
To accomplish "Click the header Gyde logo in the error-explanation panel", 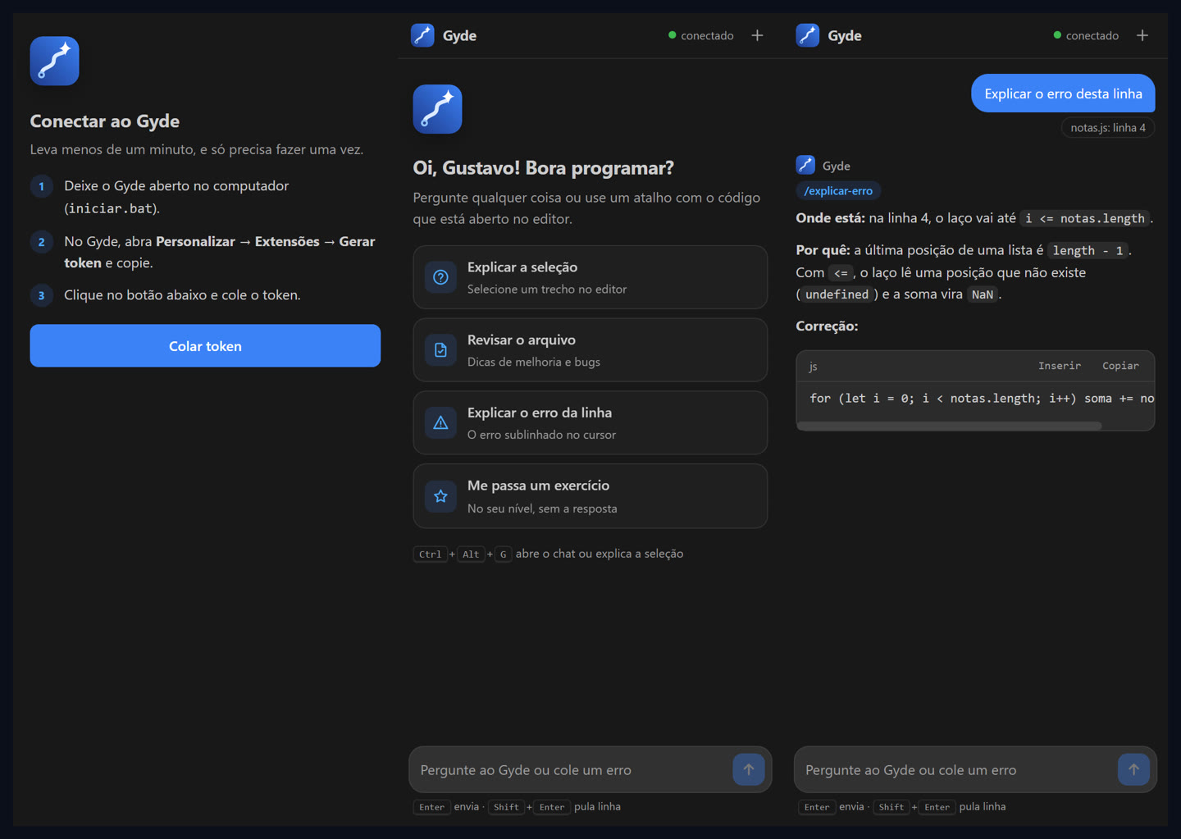I will pos(808,35).
